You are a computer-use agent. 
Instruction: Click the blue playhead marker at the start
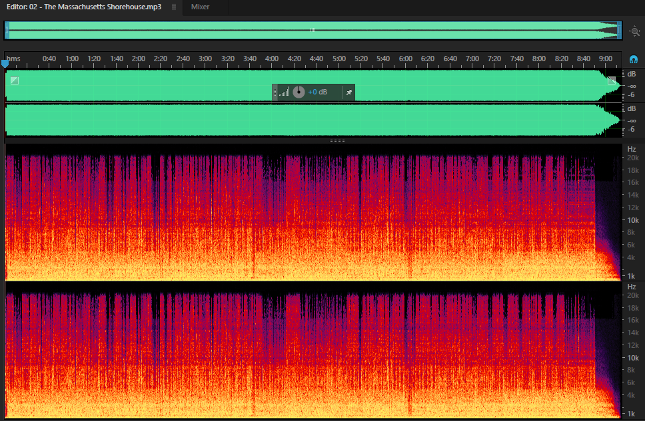pyautogui.click(x=5, y=64)
